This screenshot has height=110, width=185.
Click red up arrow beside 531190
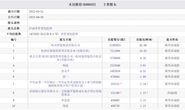(121, 93)
